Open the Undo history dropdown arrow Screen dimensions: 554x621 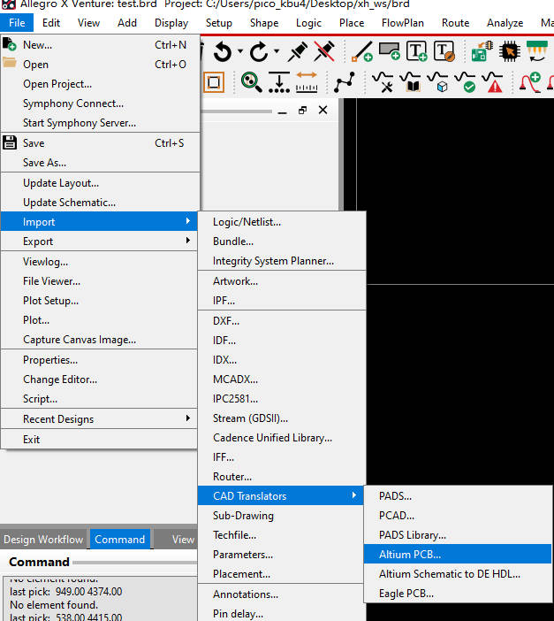coord(240,51)
